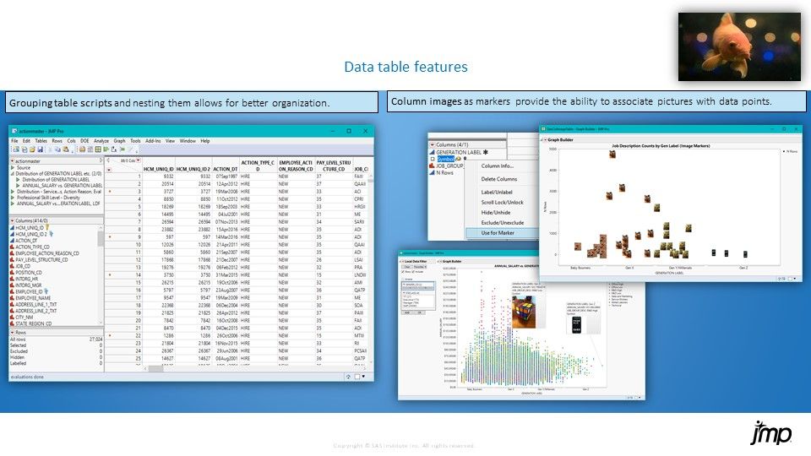Open the Analyze menu

pyautogui.click(x=101, y=141)
